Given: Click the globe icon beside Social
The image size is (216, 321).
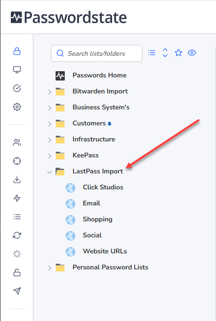Looking at the screenshot, I should [70, 236].
